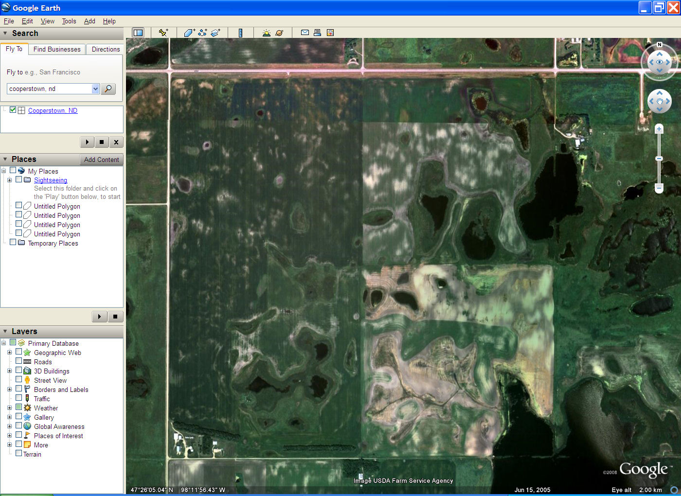Viewport: 681px width, 496px height.
Task: Switch to Sky view planet icon
Action: (279, 33)
